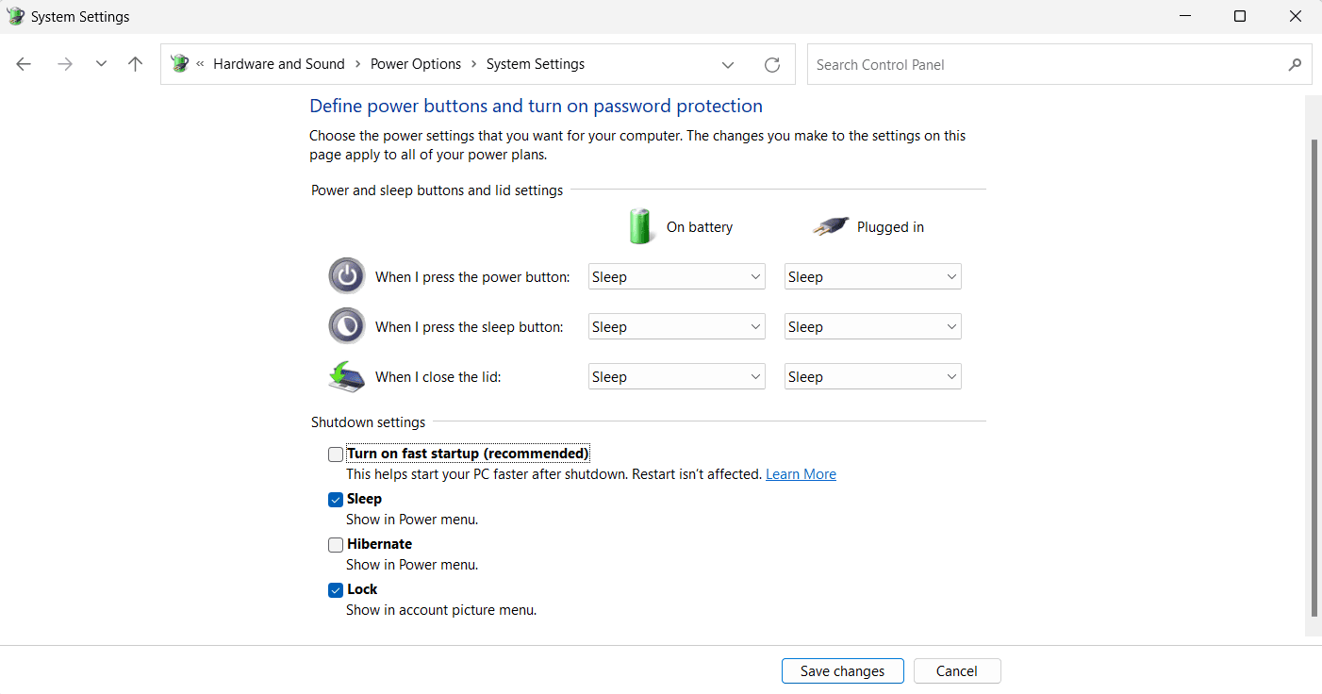Click the up arrow navigation icon
This screenshot has height=694, width=1322.
click(x=135, y=64)
